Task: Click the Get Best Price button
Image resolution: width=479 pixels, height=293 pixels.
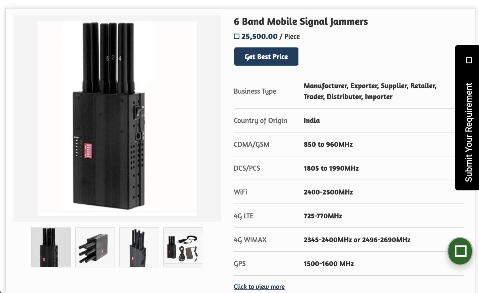Action: 266,56
